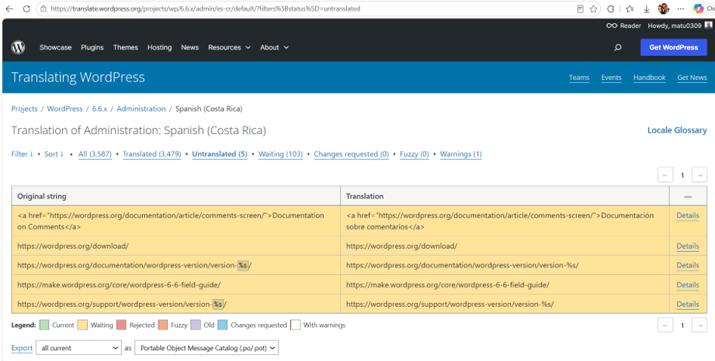Open Details for documentation/wordpress-version row

tap(688, 265)
